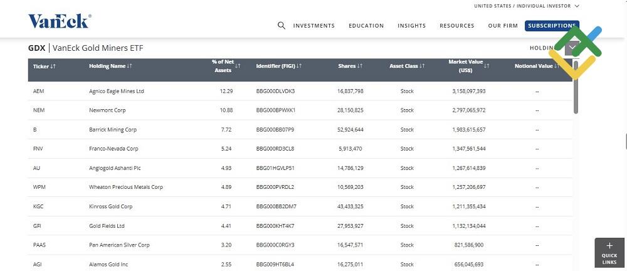This screenshot has height=271, width=627.
Task: Expand United States / Individual Investor selector
Action: coord(527,6)
